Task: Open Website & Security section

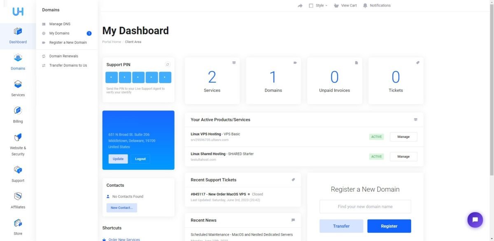Action: click(x=18, y=144)
